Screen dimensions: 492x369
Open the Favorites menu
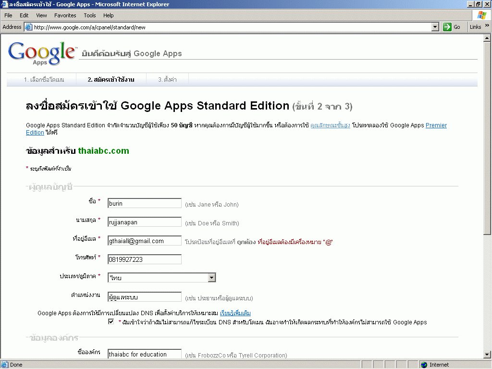coord(65,15)
